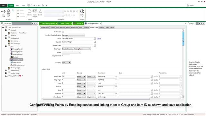The image size is (206, 116).
Task: Expand the Symbol Library folder
Action: point(6,73)
